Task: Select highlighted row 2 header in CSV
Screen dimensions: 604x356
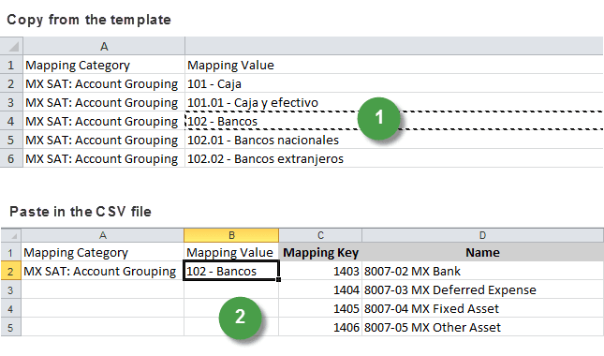Action: point(11,272)
